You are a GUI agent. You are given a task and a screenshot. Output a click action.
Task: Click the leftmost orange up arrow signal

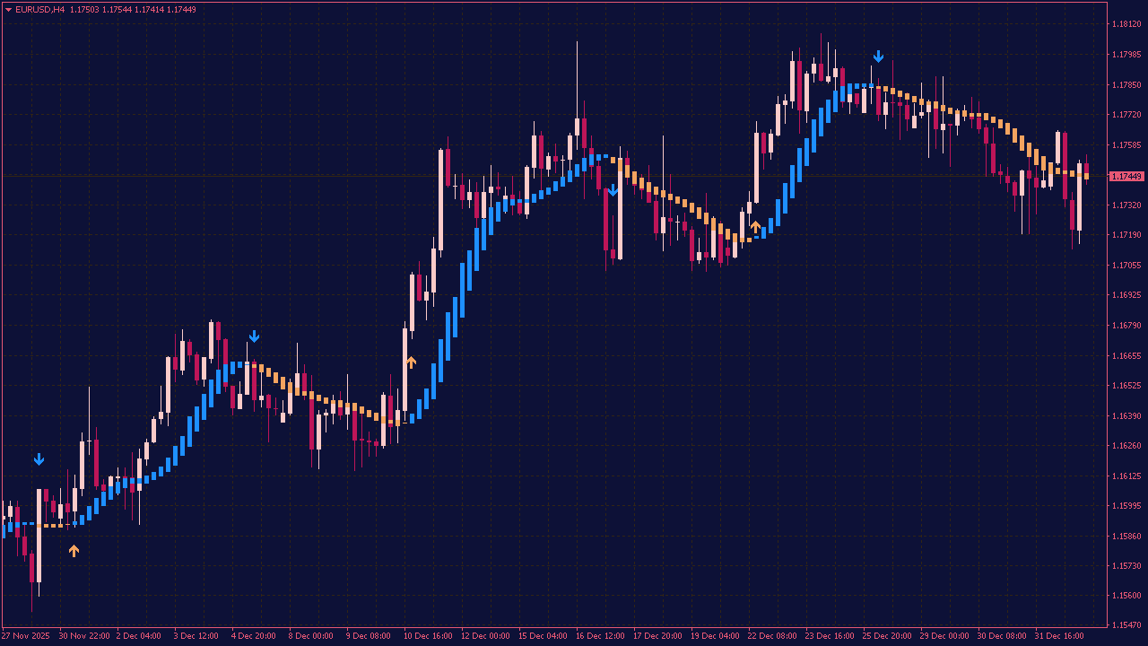[74, 551]
